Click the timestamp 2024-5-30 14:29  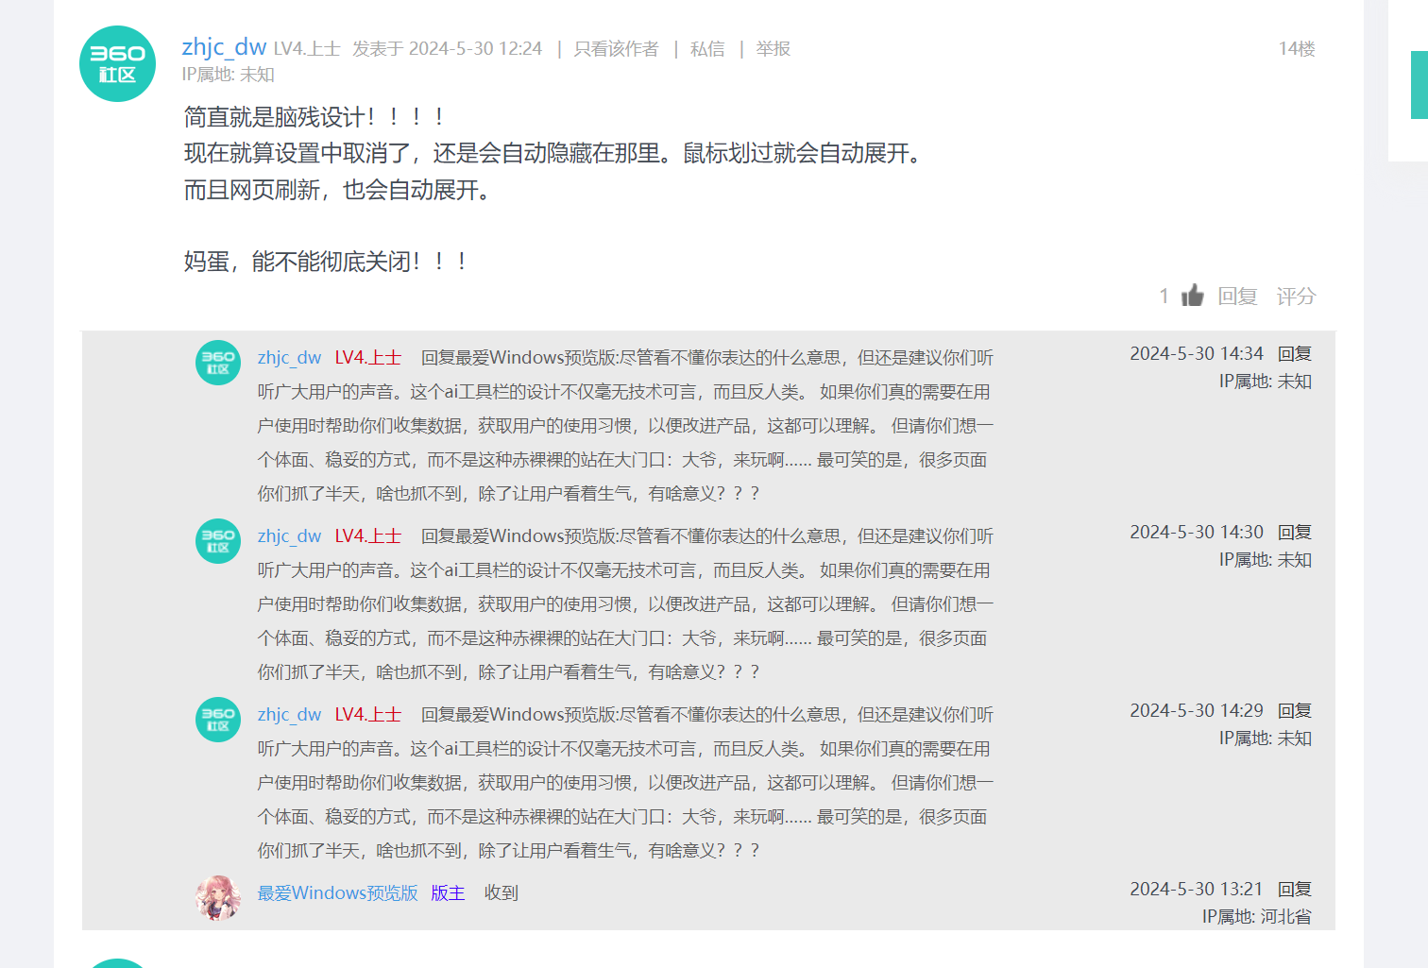click(1197, 710)
